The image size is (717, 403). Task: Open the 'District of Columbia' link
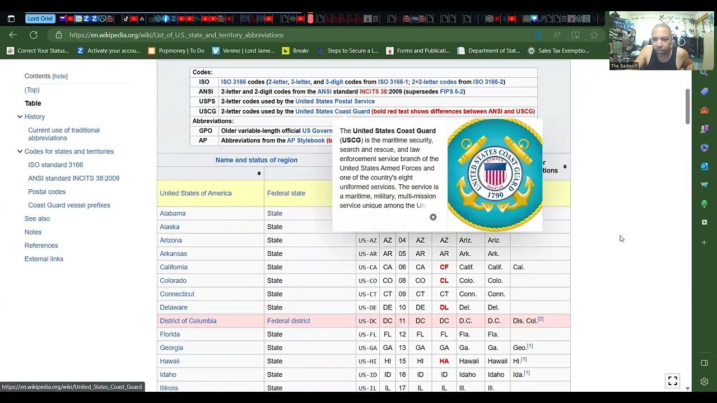tap(188, 321)
